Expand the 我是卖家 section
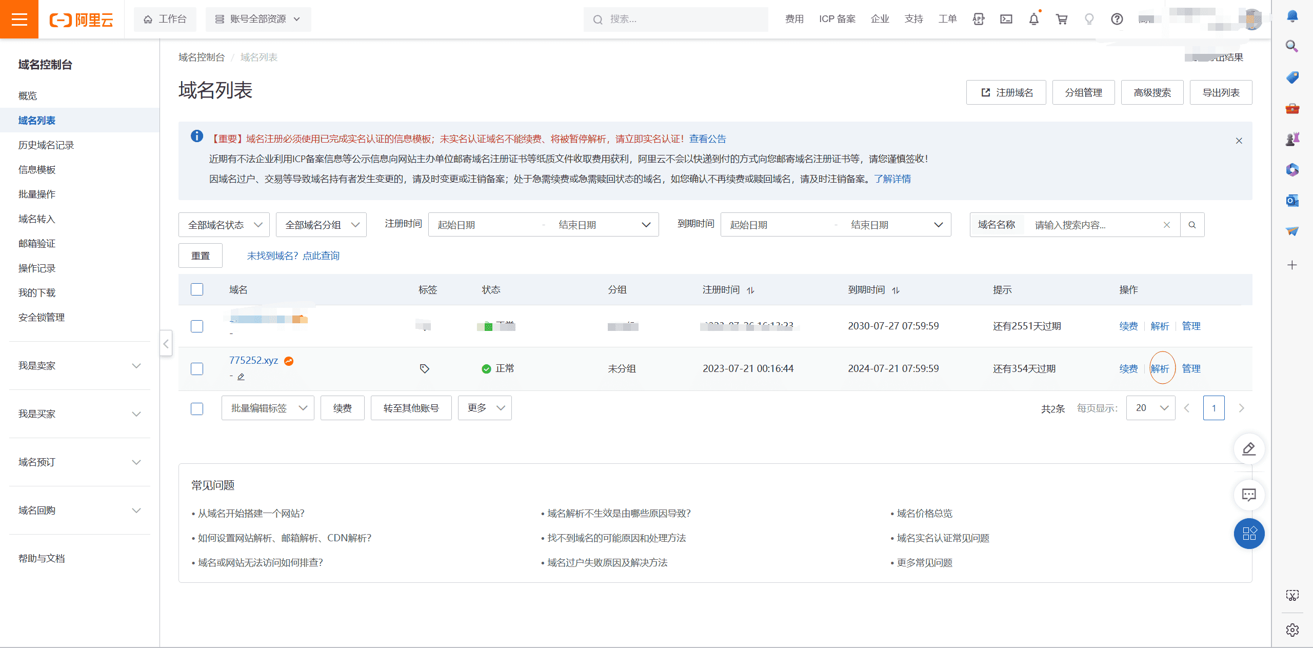Screen dimensions: 1313x648 click(79, 366)
